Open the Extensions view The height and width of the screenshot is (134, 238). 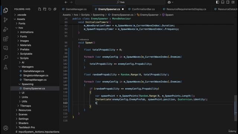point(6,39)
